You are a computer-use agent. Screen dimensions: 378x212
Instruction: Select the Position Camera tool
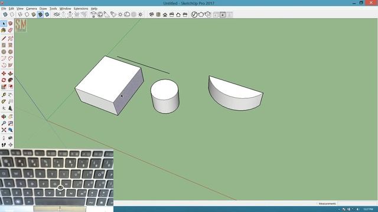tap(4, 138)
